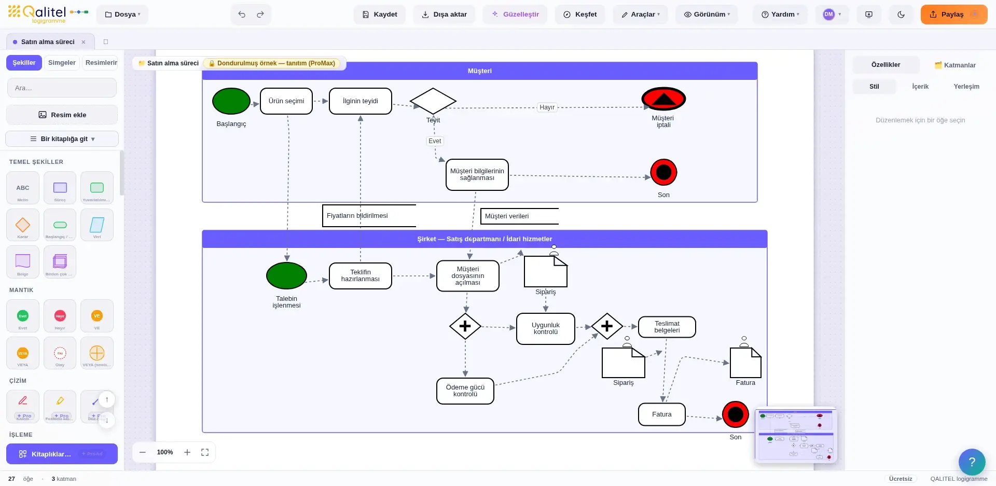Viewport: 996px width, 486px height.
Task: Select the orange VE logic symbol
Action: coord(97,316)
